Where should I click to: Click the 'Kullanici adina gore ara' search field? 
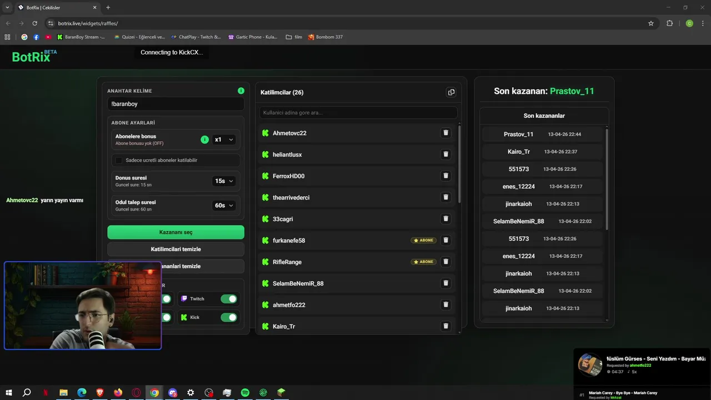358,113
